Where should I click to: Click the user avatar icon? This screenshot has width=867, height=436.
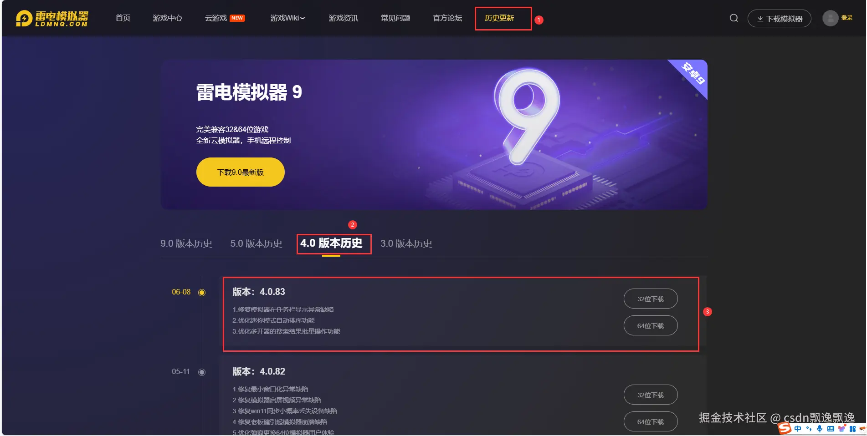tap(830, 18)
